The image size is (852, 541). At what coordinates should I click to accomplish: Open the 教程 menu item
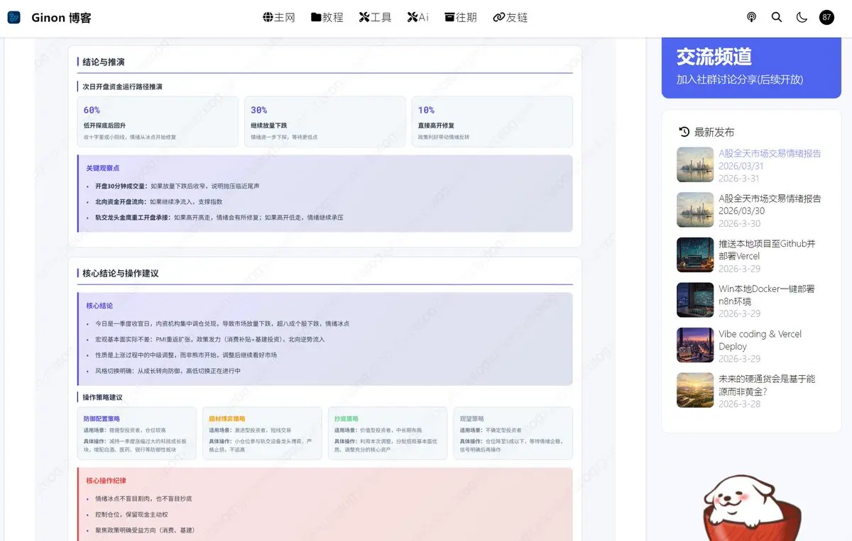327,17
